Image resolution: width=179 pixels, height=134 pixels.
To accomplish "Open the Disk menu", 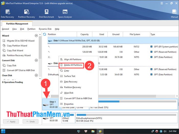I will 22,29.
